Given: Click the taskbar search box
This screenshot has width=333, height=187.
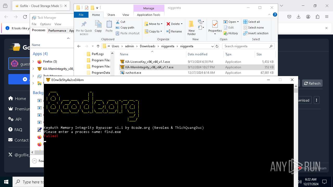Looking at the screenshot, I should point(28,182).
